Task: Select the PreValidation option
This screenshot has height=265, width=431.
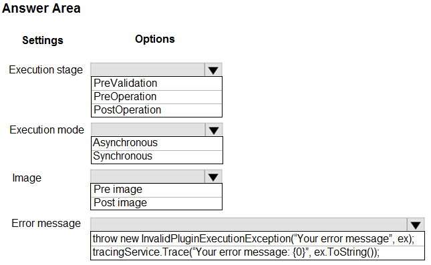Action: click(156, 83)
